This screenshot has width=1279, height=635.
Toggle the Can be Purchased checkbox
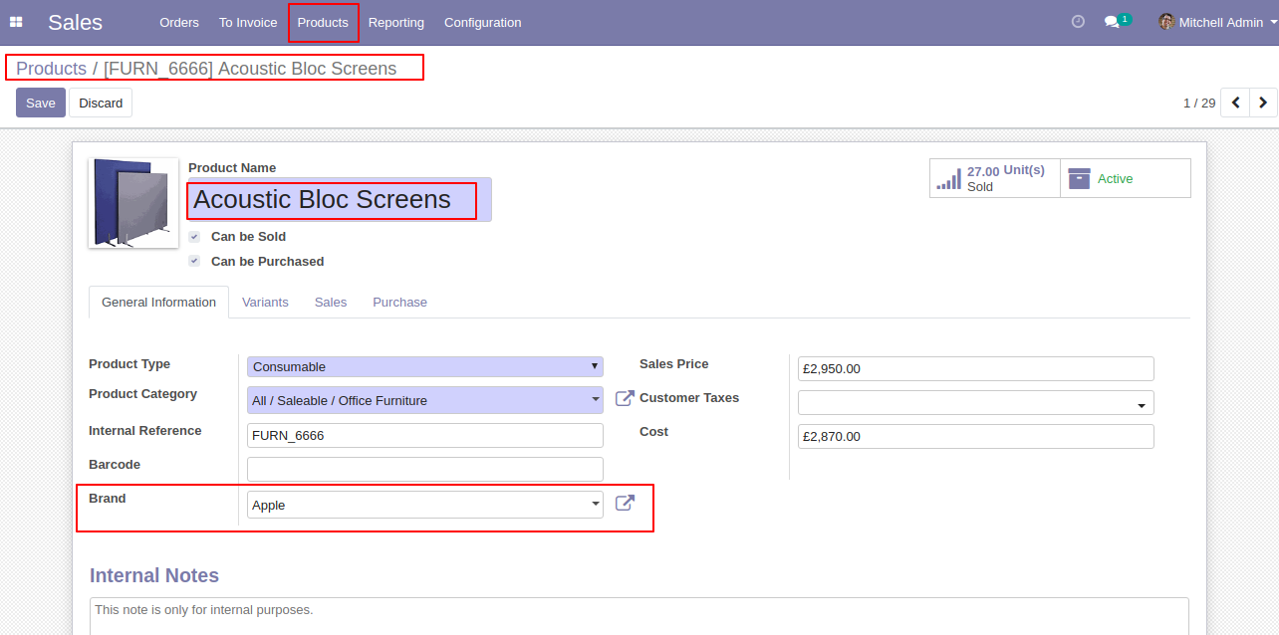(x=194, y=262)
